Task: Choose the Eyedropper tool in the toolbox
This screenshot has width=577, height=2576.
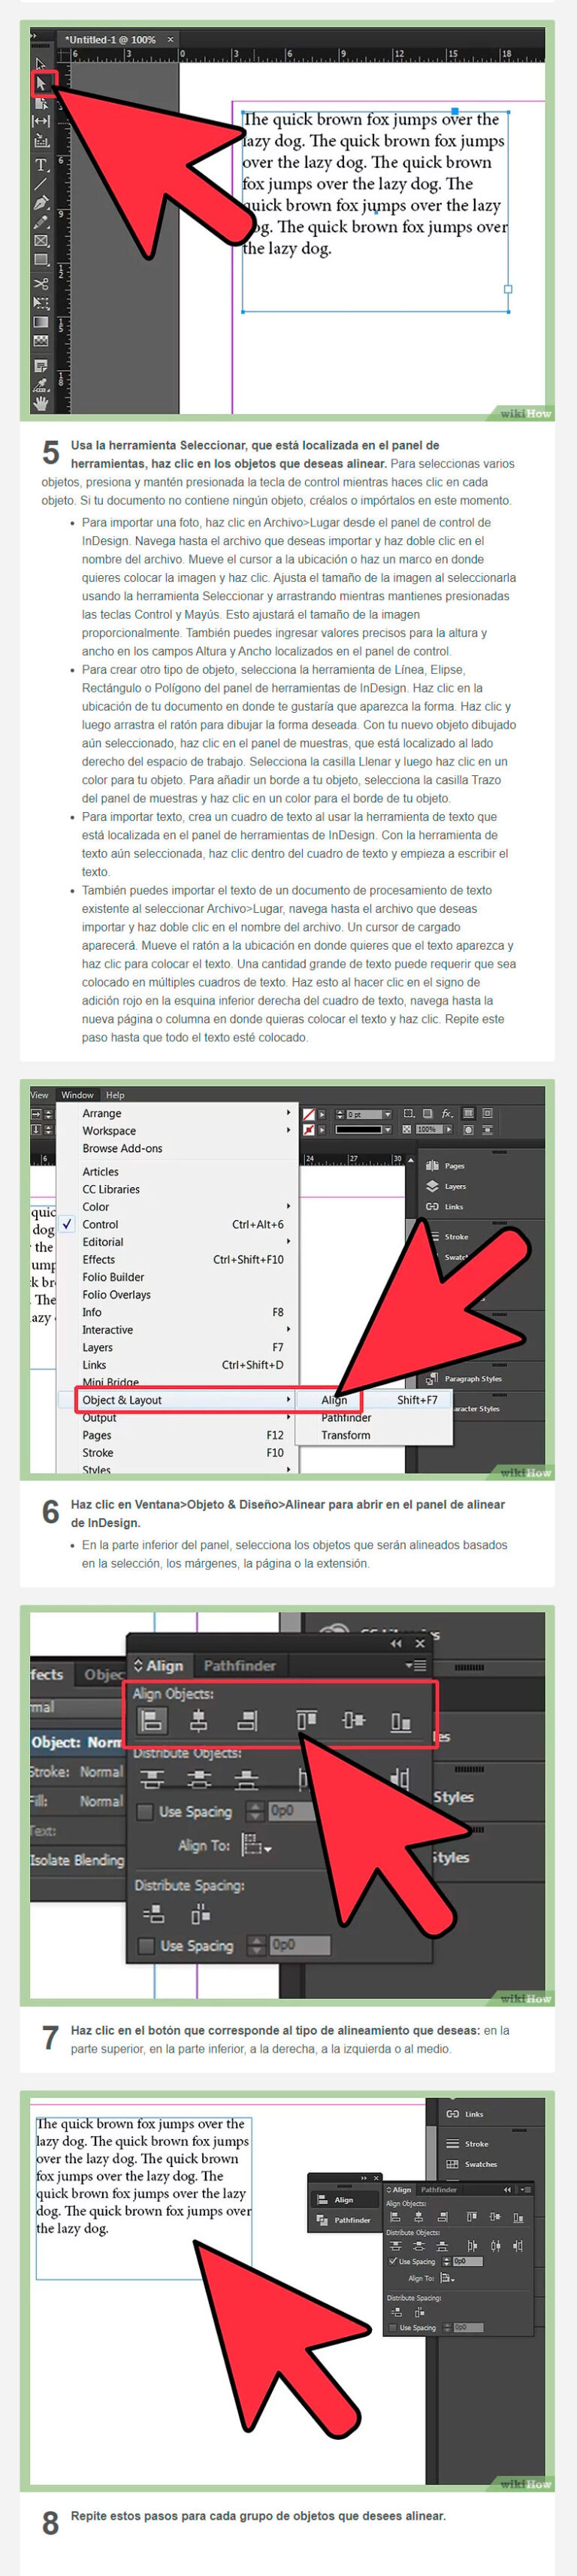Action: (41, 384)
